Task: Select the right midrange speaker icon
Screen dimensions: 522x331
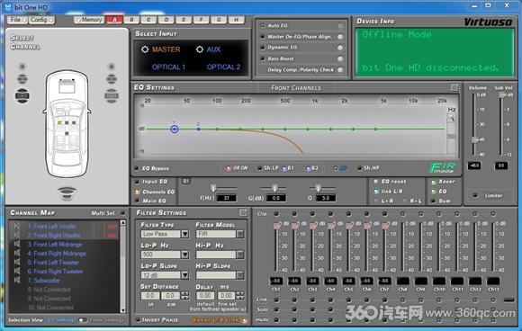Action: 112,79
